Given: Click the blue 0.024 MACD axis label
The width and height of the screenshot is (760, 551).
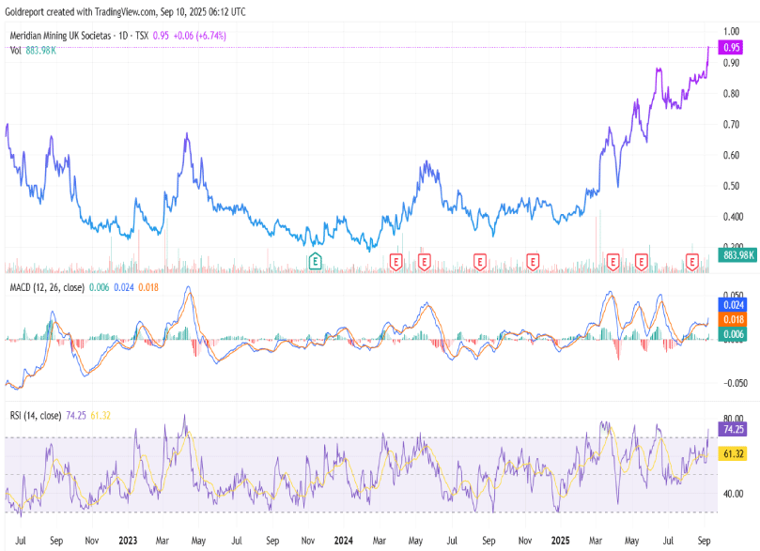Looking at the screenshot, I should tap(732, 305).
